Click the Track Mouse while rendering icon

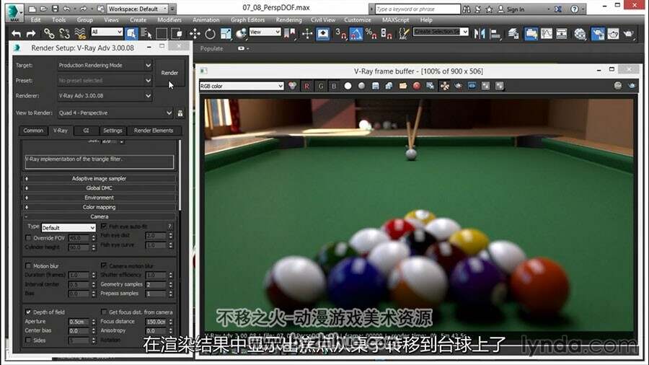[444, 86]
